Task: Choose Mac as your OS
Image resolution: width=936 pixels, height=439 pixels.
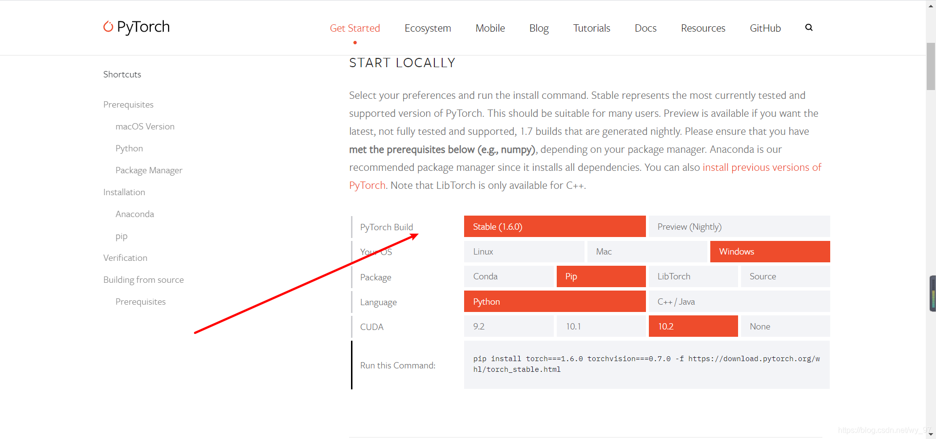Action: click(647, 252)
